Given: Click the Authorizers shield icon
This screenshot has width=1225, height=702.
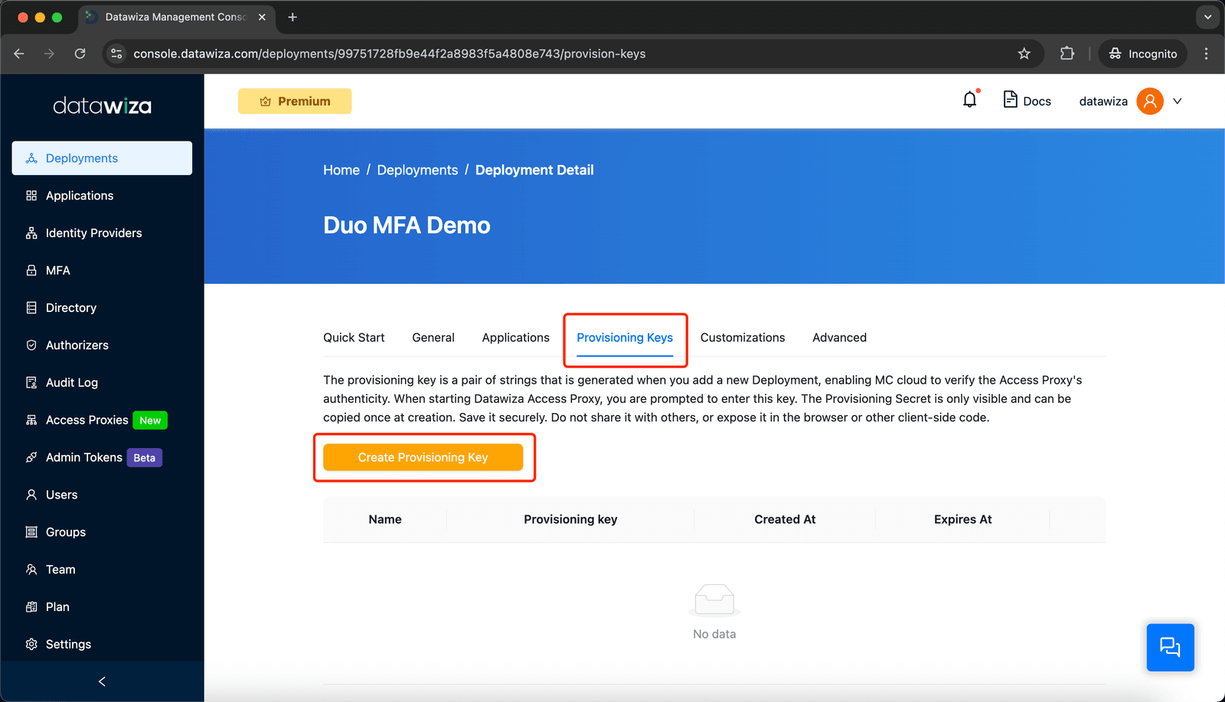Looking at the screenshot, I should pyautogui.click(x=31, y=346).
